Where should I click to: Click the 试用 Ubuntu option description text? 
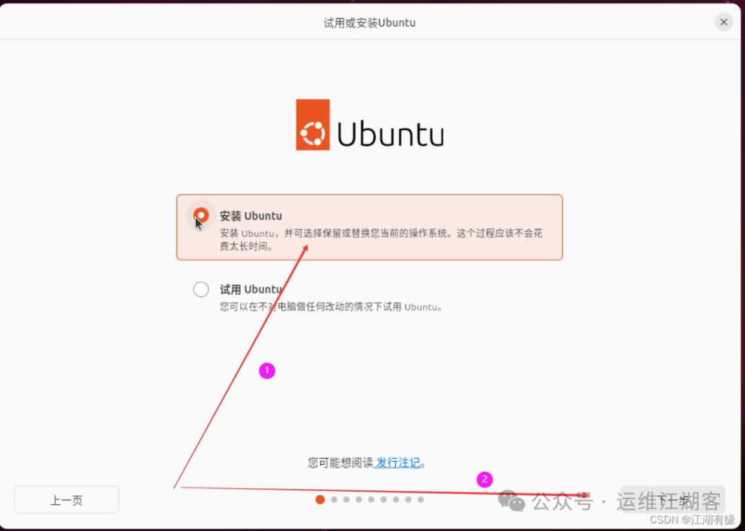[x=332, y=307]
